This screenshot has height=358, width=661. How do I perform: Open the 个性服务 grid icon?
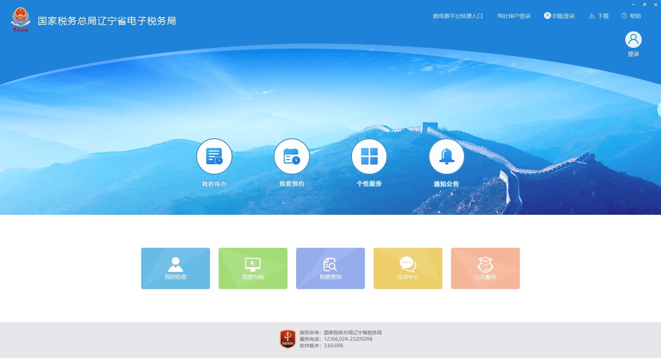tap(369, 156)
